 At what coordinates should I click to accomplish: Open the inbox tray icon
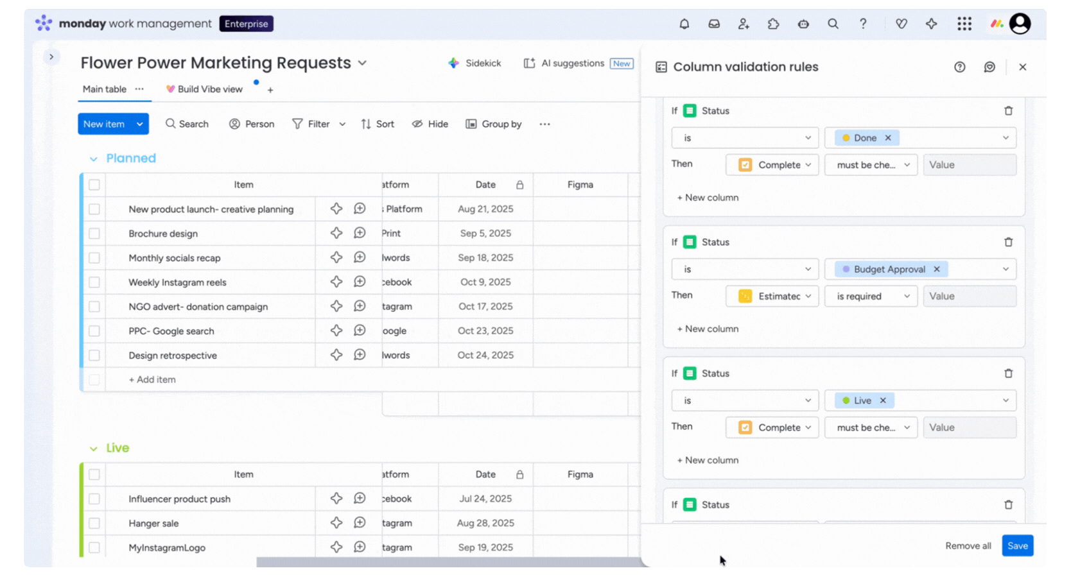point(714,24)
